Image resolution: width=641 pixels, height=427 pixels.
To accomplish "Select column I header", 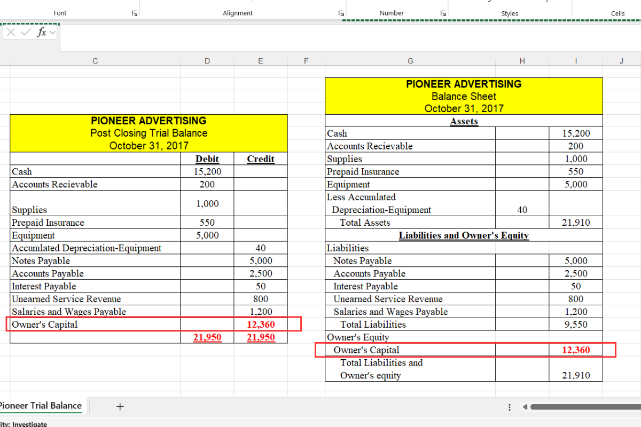I will (x=576, y=61).
